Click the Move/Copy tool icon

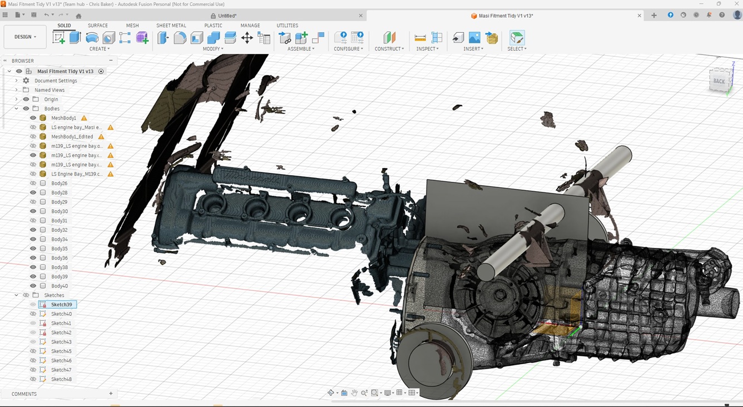[x=247, y=38]
